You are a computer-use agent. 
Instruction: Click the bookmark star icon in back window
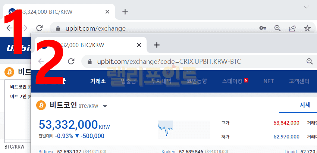pyautogui.click(x=307, y=28)
